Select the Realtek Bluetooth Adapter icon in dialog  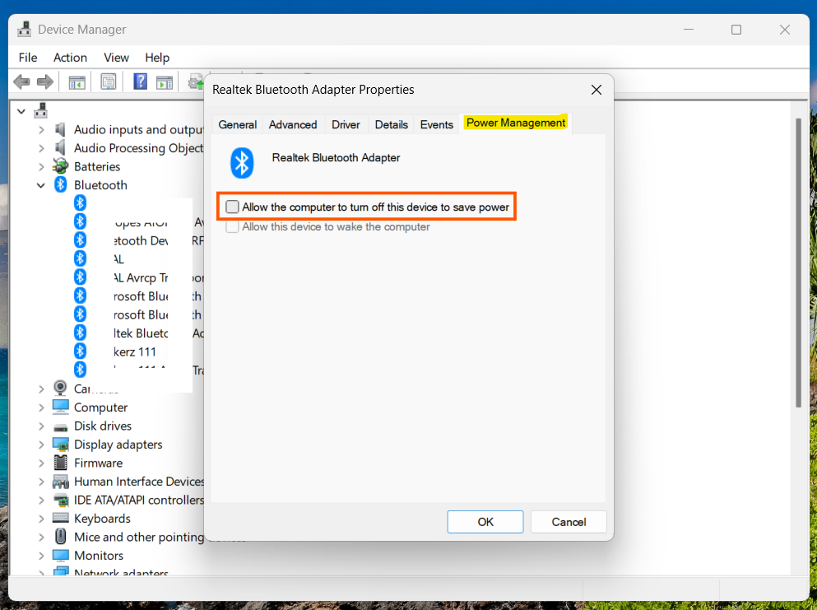[x=241, y=162]
